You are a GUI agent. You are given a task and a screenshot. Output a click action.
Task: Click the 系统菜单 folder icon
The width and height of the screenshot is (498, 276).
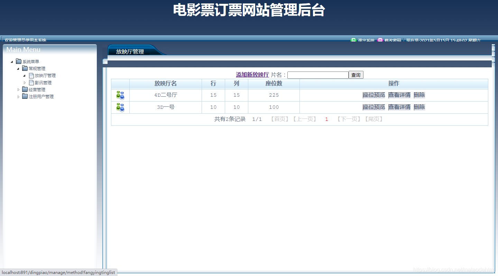click(19, 61)
